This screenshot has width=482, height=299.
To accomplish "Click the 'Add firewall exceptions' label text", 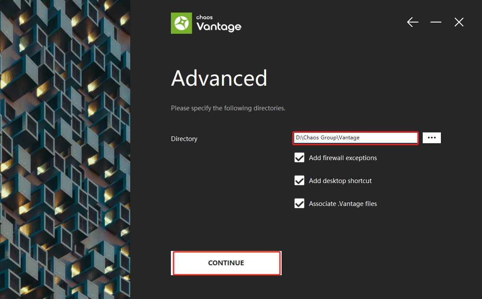I will 343,158.
